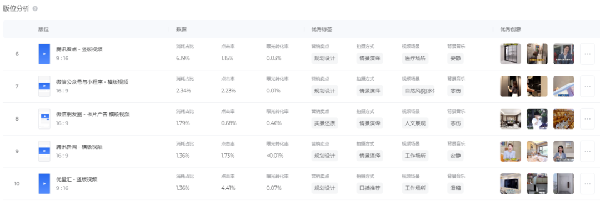This screenshot has height=201, width=600.
Task: Click the horizontal video icon for 腾讯新闻
Action: tap(44, 151)
